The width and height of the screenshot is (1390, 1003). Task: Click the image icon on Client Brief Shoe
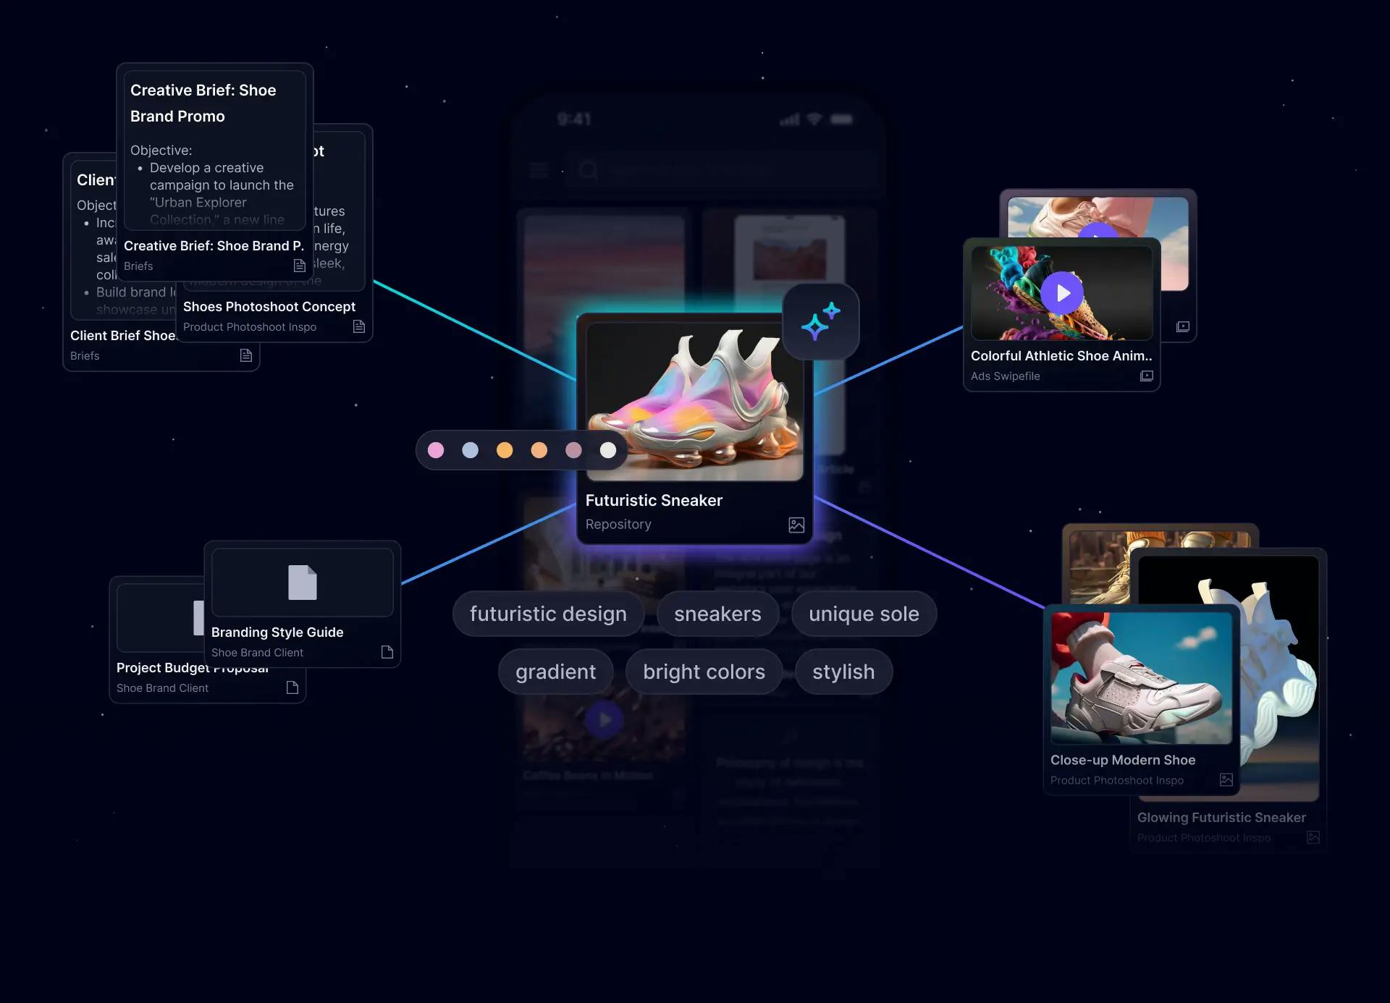pos(245,354)
